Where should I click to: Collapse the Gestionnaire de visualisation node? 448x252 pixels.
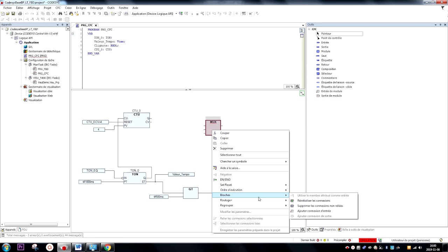(x=21, y=87)
